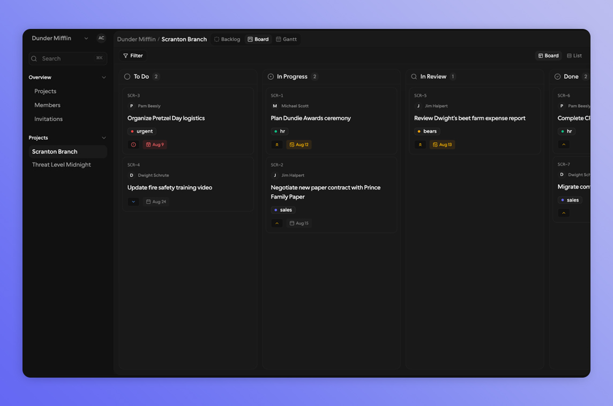
Task: Click Jim Halpert avatar on SCR-5
Action: [x=418, y=106]
